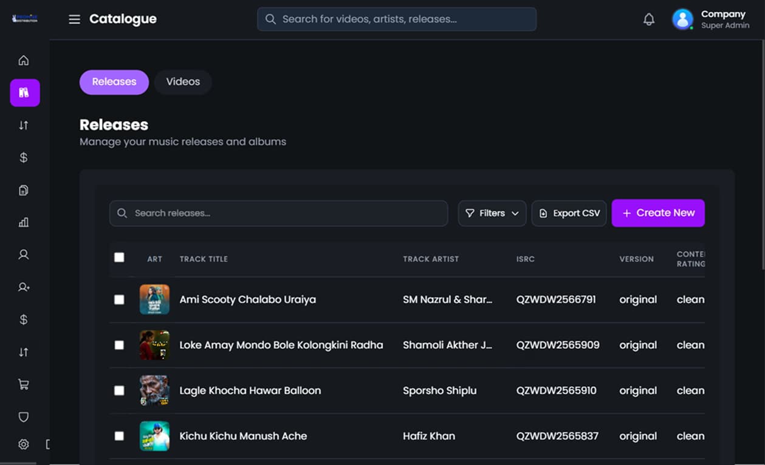The image size is (765, 465).
Task: Click the notification bell icon
Action: (x=648, y=19)
